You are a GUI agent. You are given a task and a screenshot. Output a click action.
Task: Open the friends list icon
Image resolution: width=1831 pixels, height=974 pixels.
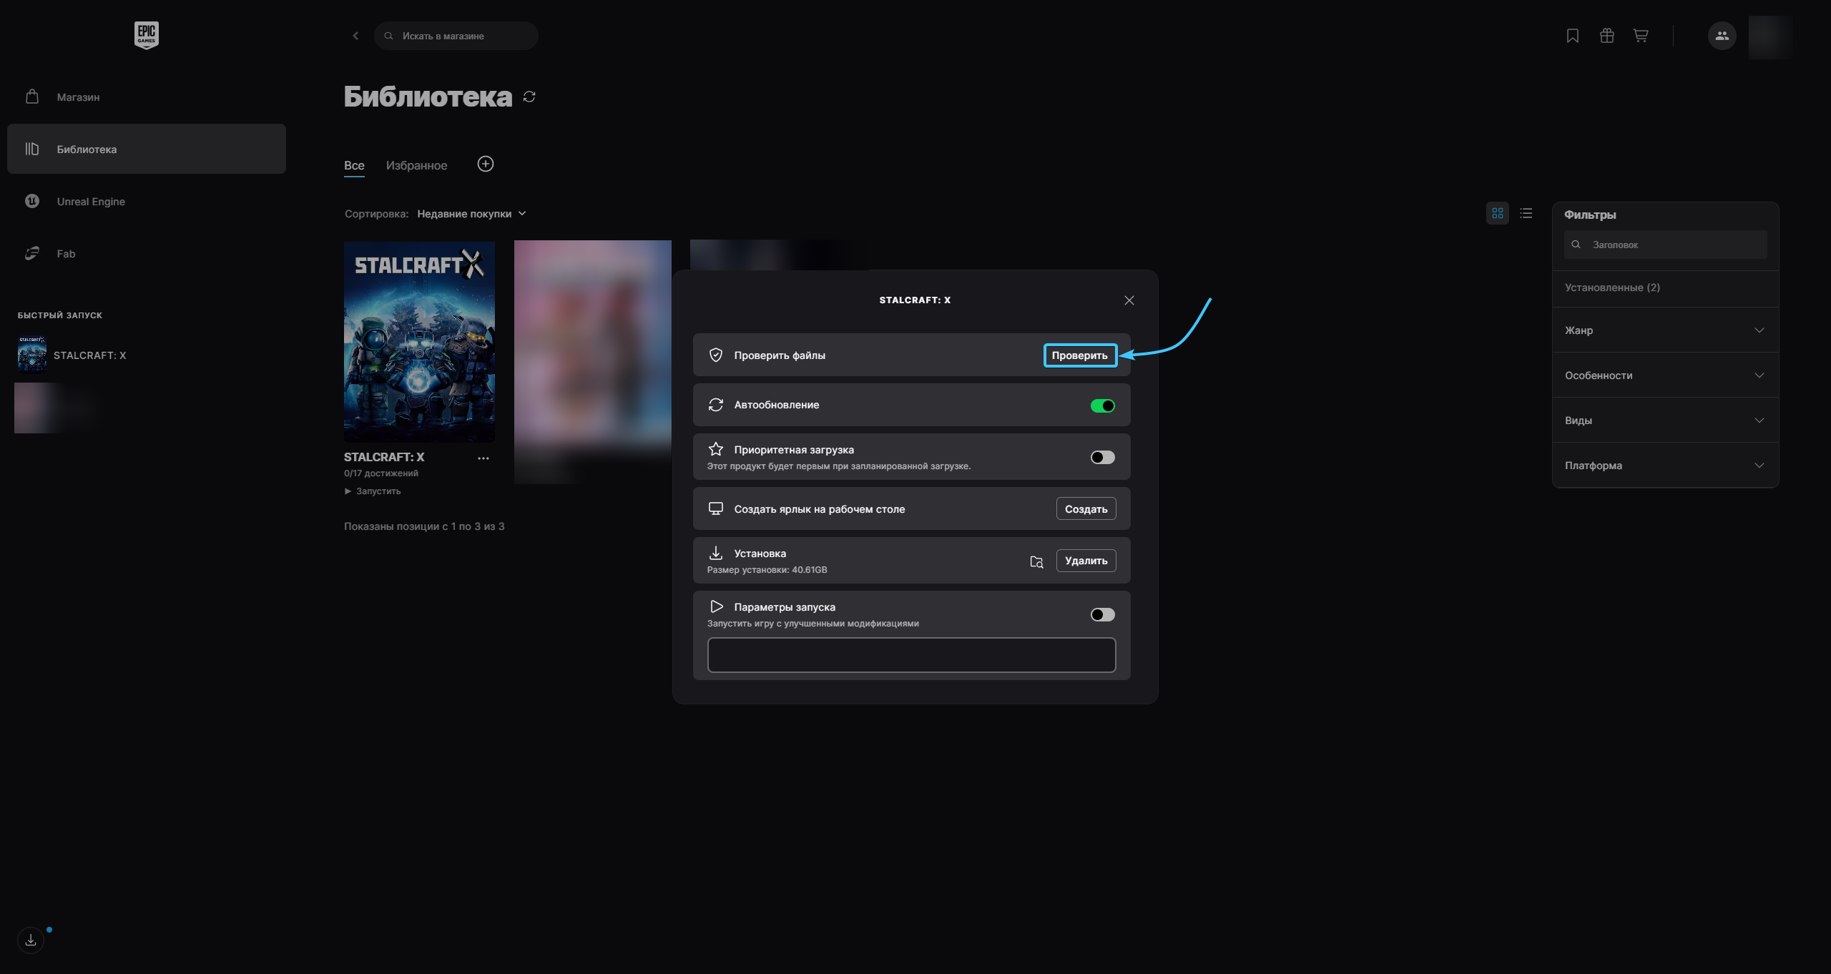(x=1722, y=36)
